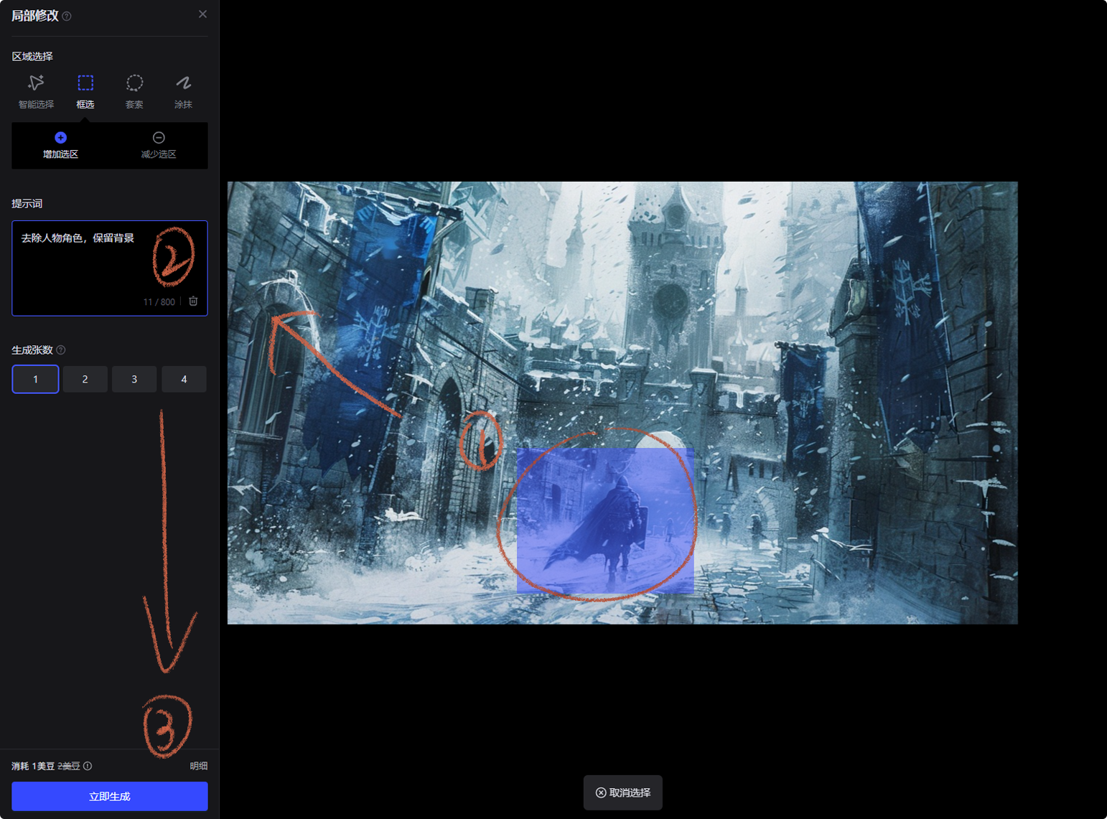Show cost info icon next to 美豆
The image size is (1107, 819).
coord(88,766)
